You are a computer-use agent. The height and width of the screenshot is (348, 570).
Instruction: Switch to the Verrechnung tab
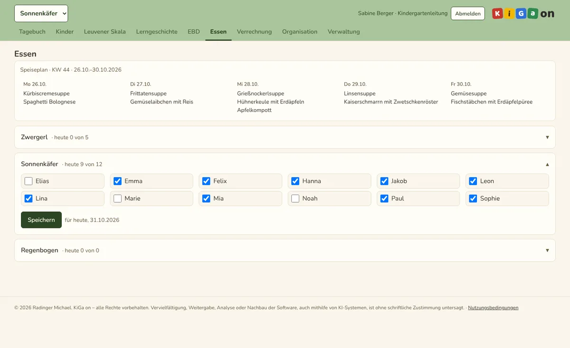255,32
